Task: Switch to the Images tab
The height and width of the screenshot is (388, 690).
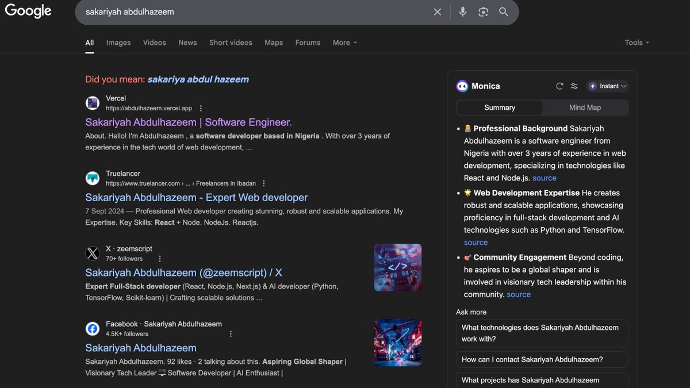Action: [118, 43]
